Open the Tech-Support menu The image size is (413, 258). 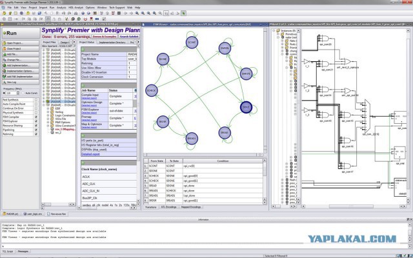point(117,8)
